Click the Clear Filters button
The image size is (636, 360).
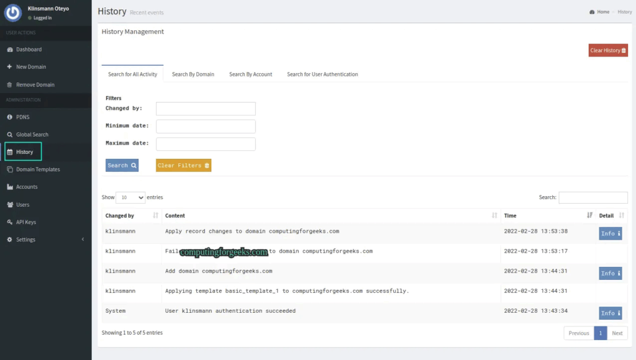point(183,165)
